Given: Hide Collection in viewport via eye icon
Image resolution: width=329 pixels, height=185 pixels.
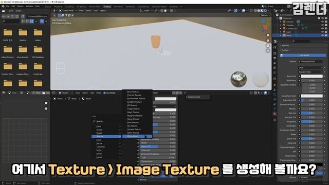Looking at the screenshot, I should tap(322, 18).
